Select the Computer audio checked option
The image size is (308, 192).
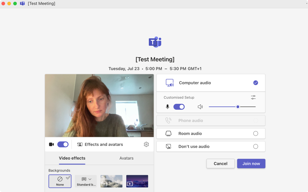[256, 83]
